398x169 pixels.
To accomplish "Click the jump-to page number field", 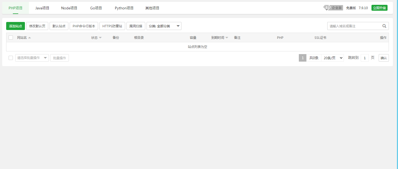I will tap(365, 58).
